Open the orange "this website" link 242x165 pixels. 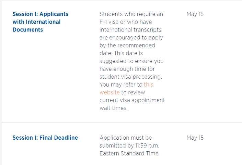click(x=126, y=89)
